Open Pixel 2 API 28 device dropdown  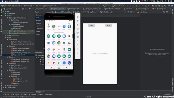point(118,6)
